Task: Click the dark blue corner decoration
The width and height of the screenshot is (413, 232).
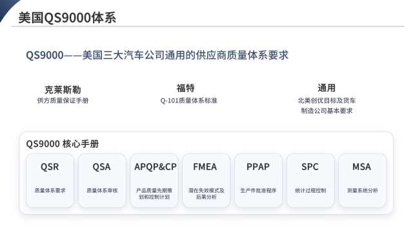Action: (x=6, y=7)
